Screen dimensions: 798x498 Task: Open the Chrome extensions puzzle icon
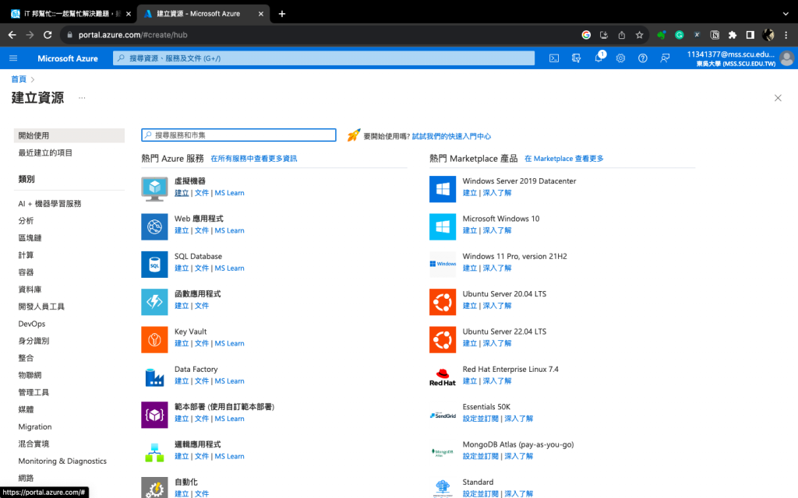click(x=733, y=34)
